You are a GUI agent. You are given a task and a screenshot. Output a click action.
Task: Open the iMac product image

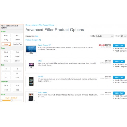(31, 66)
